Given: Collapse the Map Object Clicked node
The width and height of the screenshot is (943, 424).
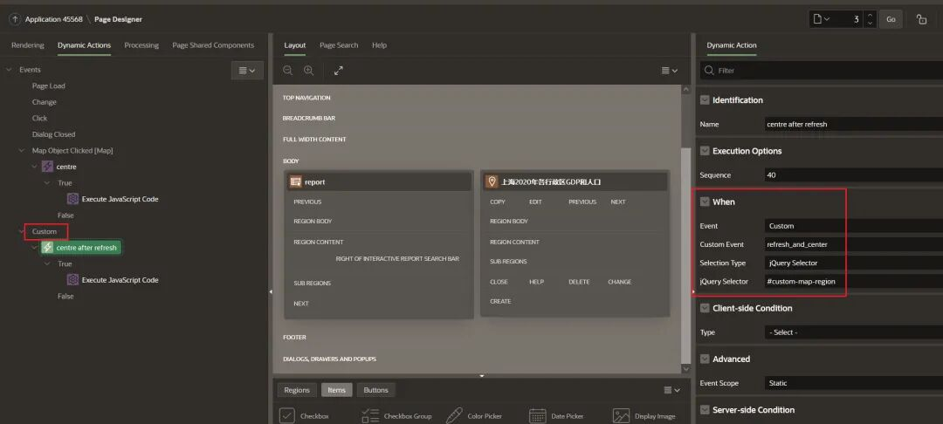Looking at the screenshot, I should tap(22, 150).
